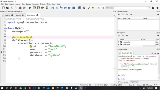The width and height of the screenshot is (160, 90).
Task: Switch to model.py editor tab
Action: (7, 15)
